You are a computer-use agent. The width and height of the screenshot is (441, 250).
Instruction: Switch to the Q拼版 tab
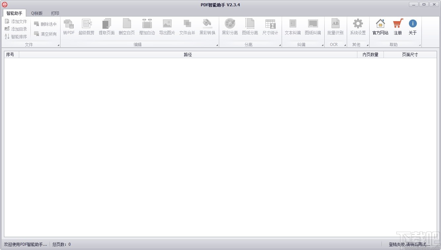(36, 13)
